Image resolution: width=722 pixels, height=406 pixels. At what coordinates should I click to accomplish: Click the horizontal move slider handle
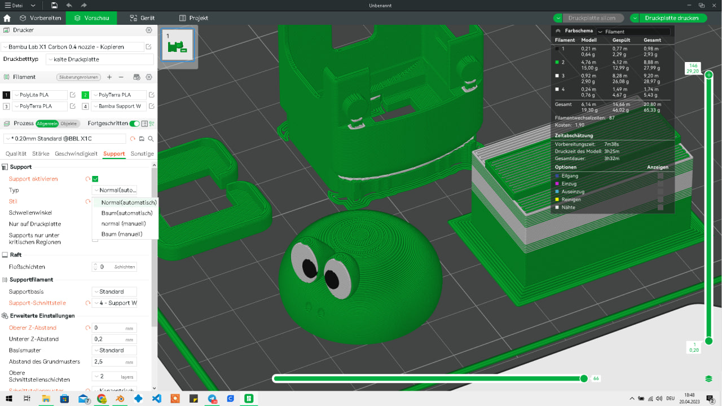click(584, 378)
